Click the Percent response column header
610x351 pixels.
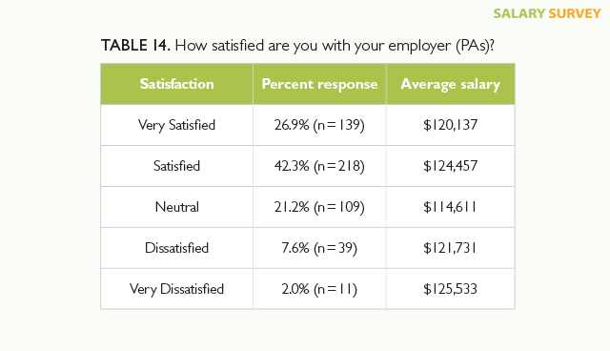point(319,84)
